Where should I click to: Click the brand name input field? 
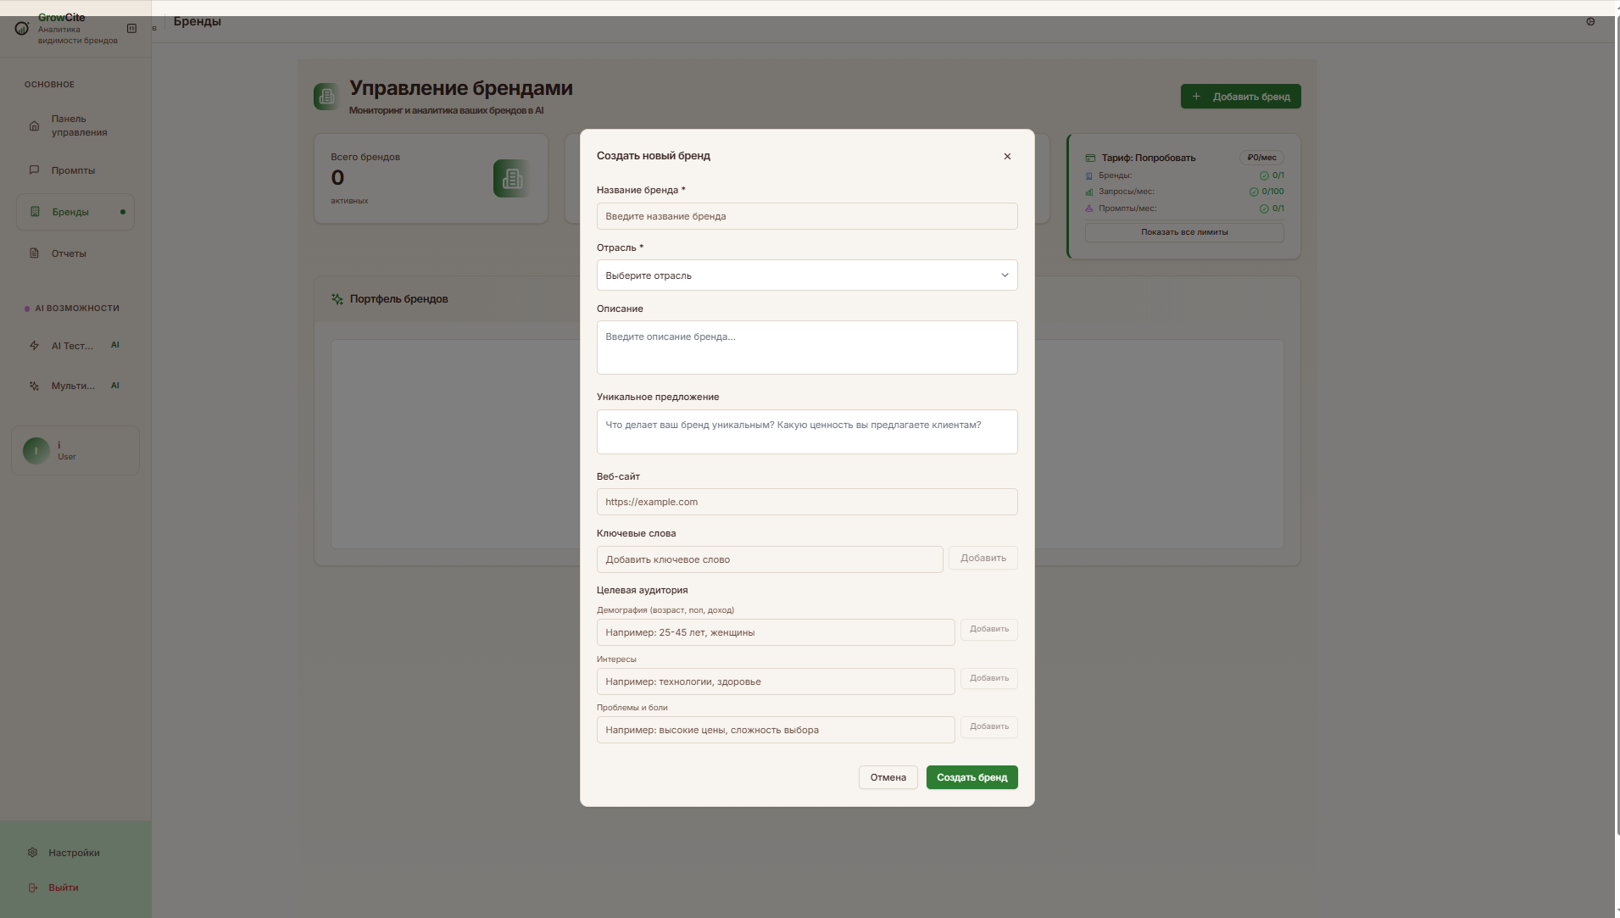tap(806, 216)
